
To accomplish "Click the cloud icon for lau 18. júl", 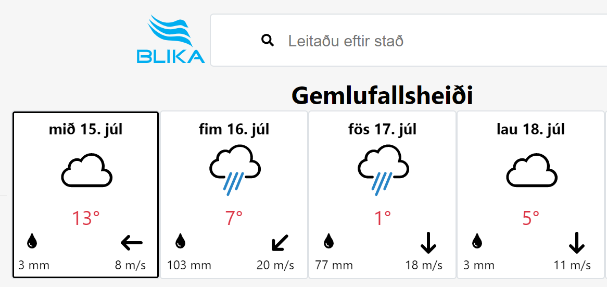I will pos(532,170).
